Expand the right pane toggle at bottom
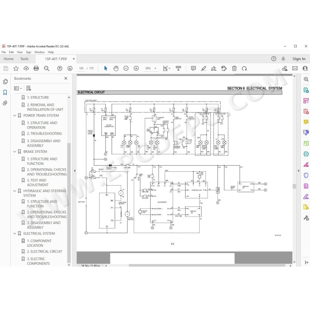The image size is (310, 310). (306, 262)
